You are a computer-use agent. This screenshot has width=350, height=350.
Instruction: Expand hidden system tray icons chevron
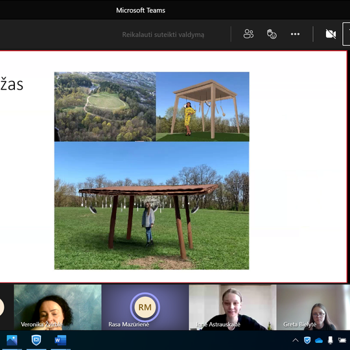(296, 340)
